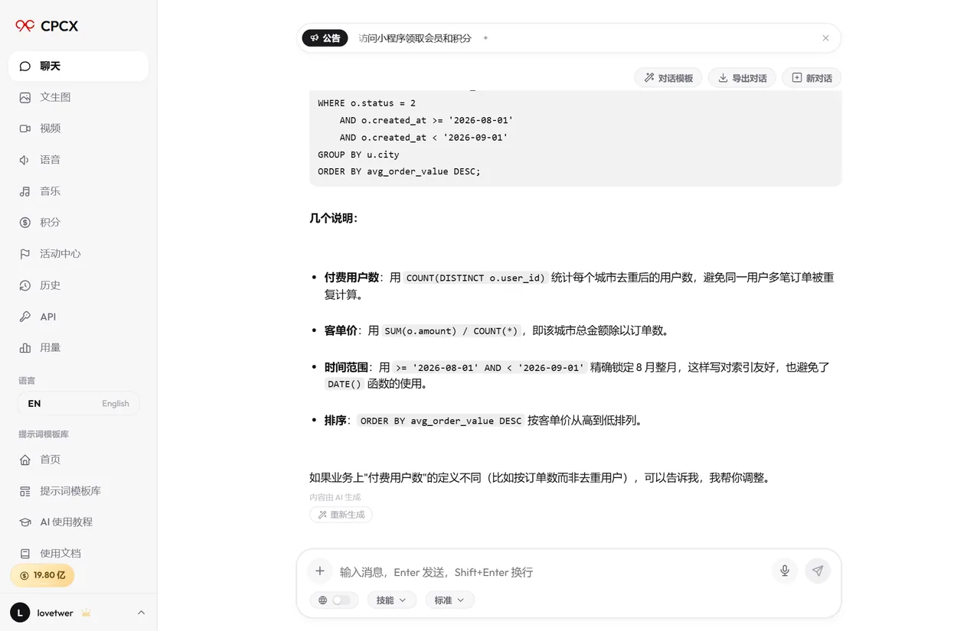The width and height of the screenshot is (980, 631).
Task: Open the 技能 skills dropdown
Action: 391,600
